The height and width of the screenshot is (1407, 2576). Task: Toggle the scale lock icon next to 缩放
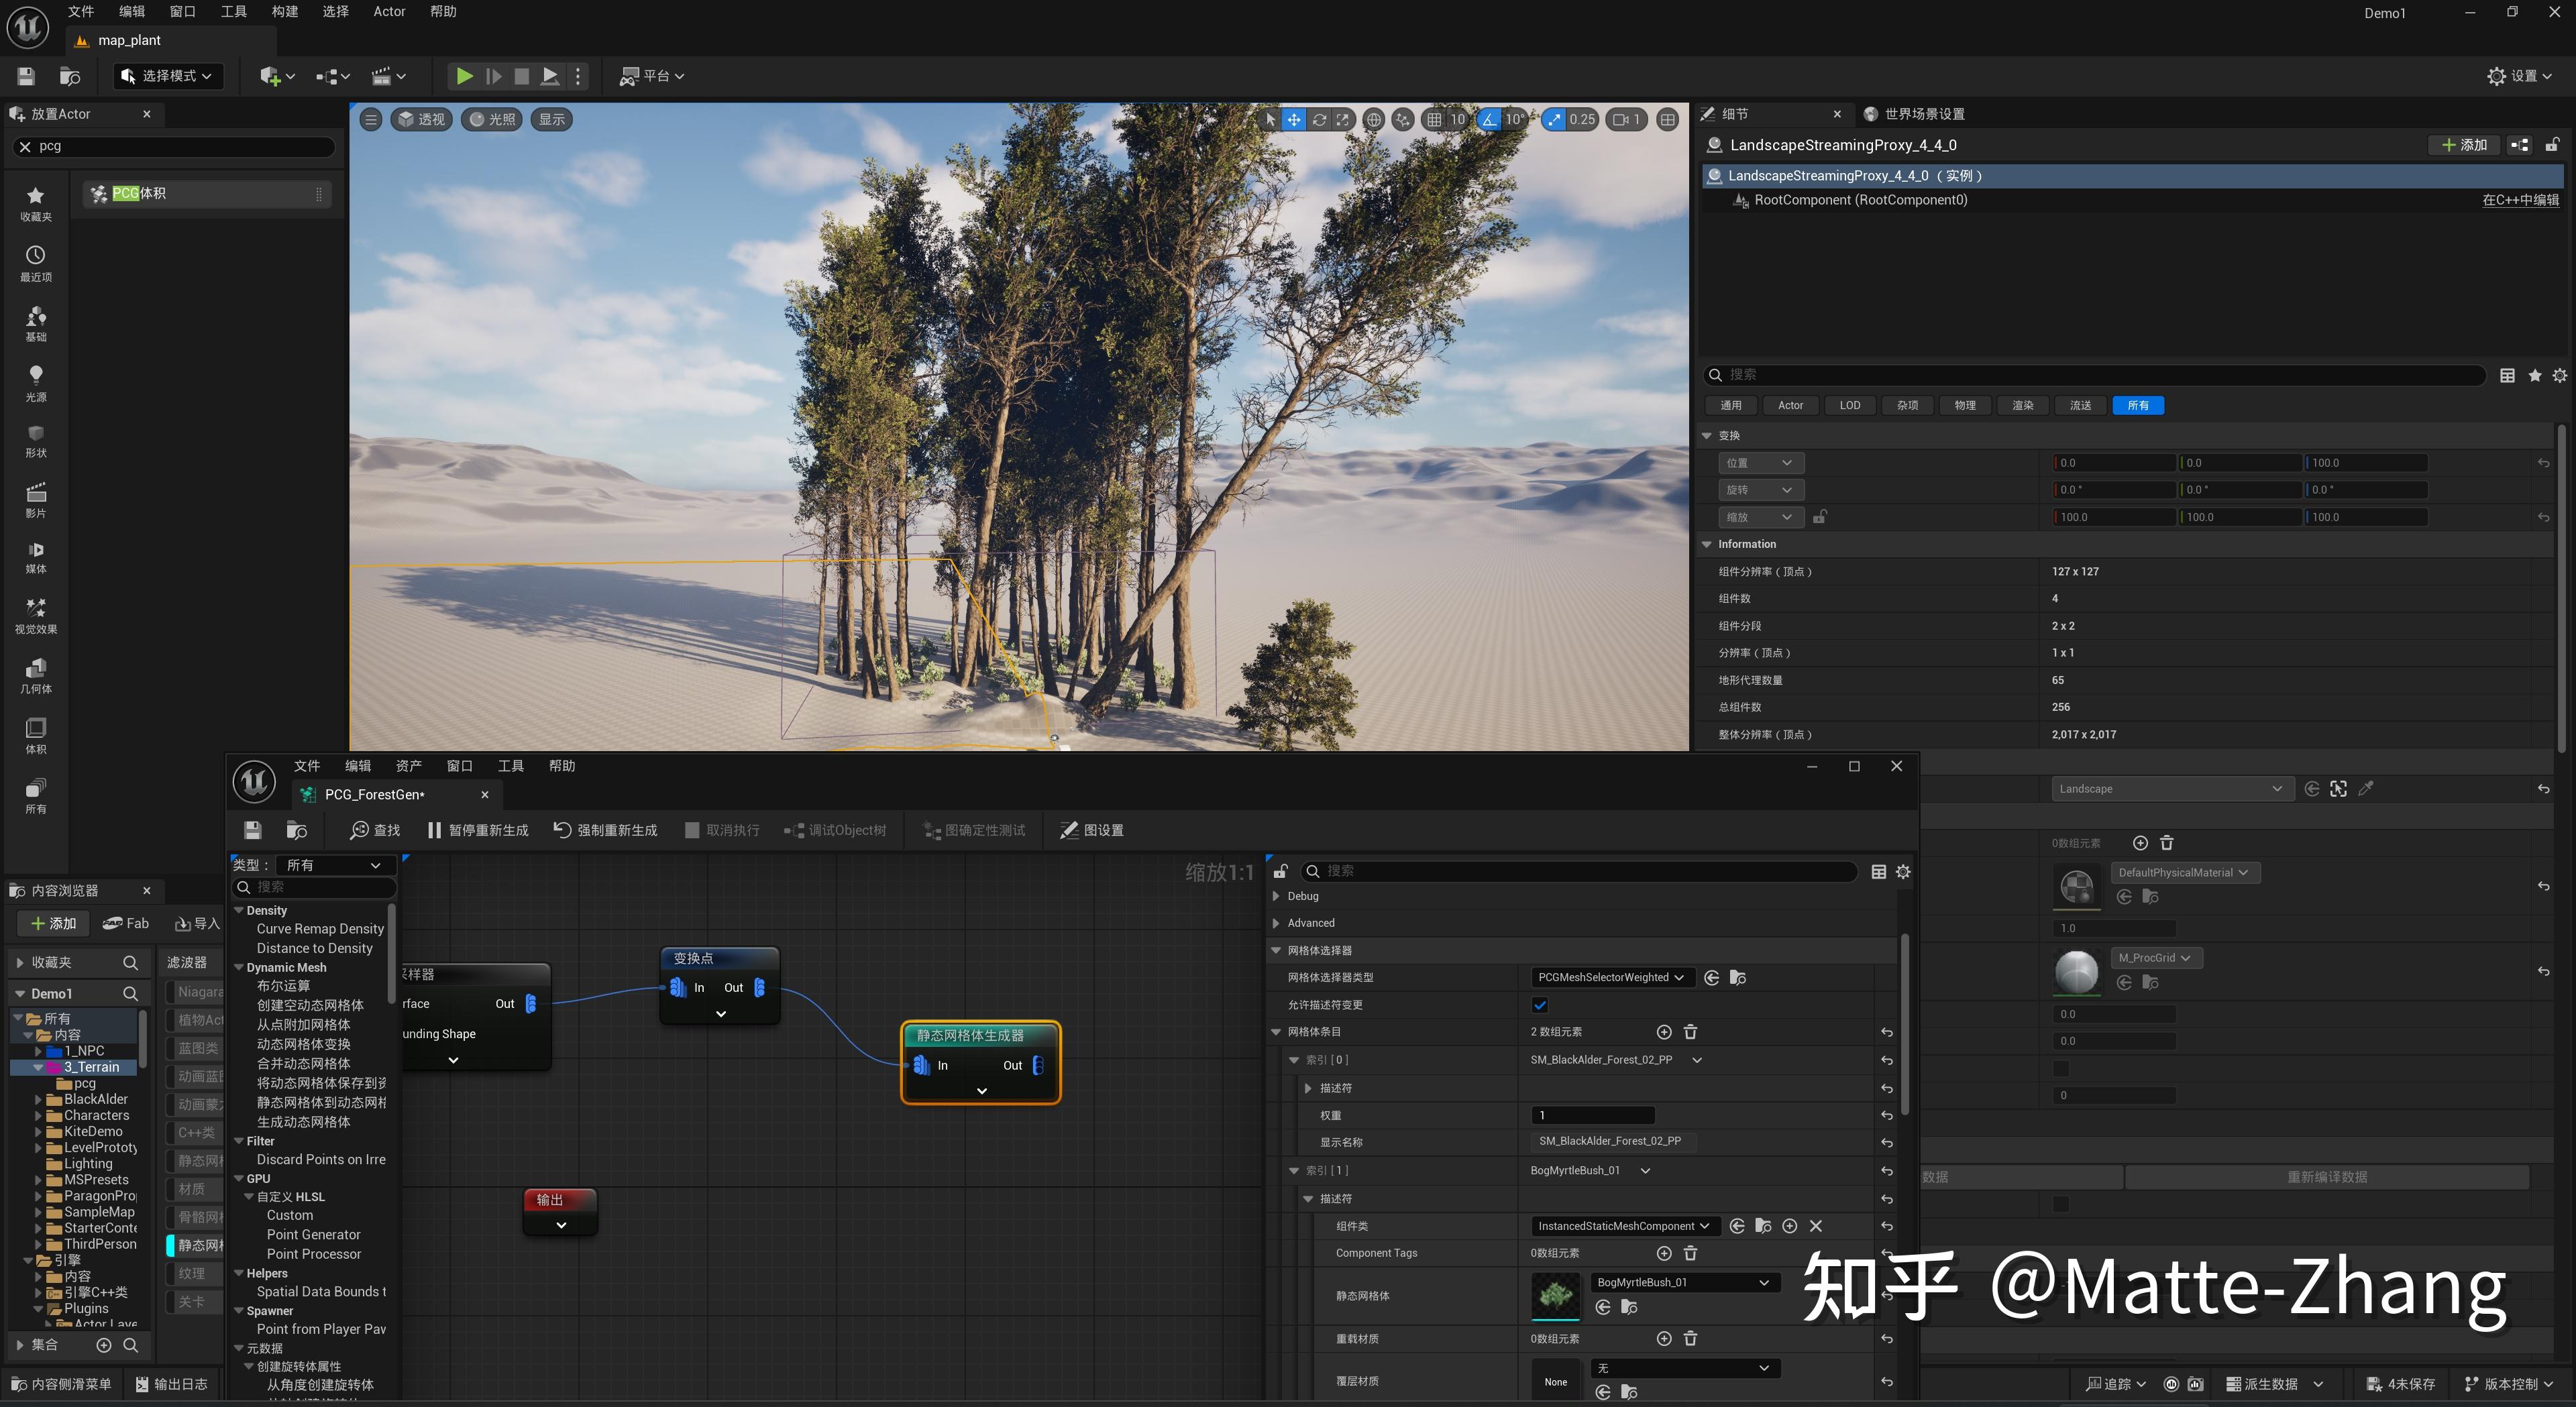tap(1819, 517)
